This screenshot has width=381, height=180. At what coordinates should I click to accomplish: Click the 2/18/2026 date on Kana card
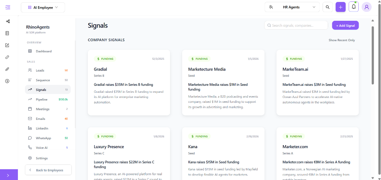[x=253, y=137]
